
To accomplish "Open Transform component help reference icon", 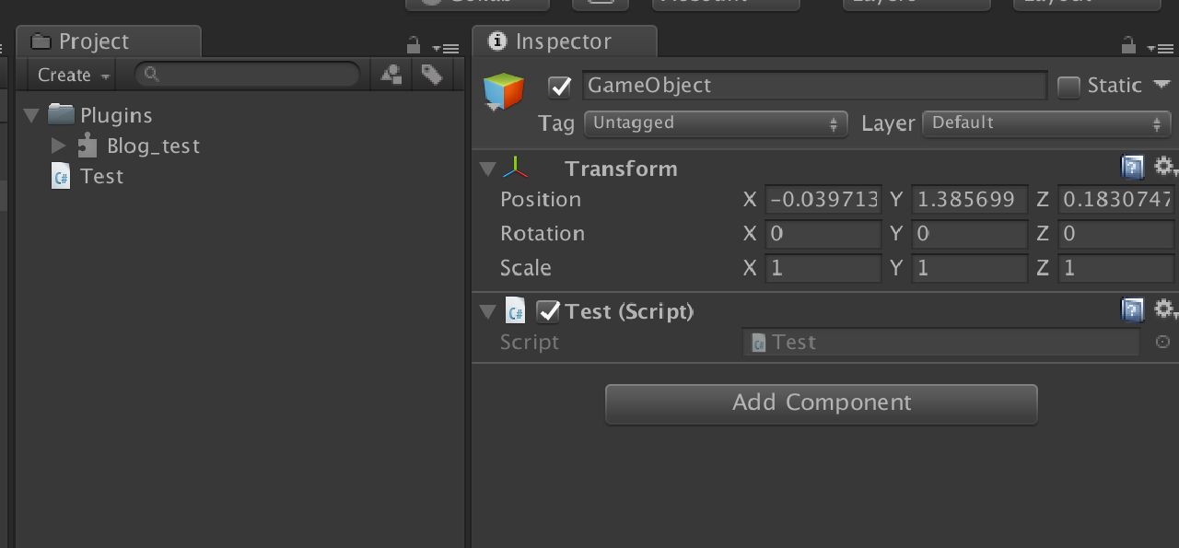I will pyautogui.click(x=1133, y=167).
